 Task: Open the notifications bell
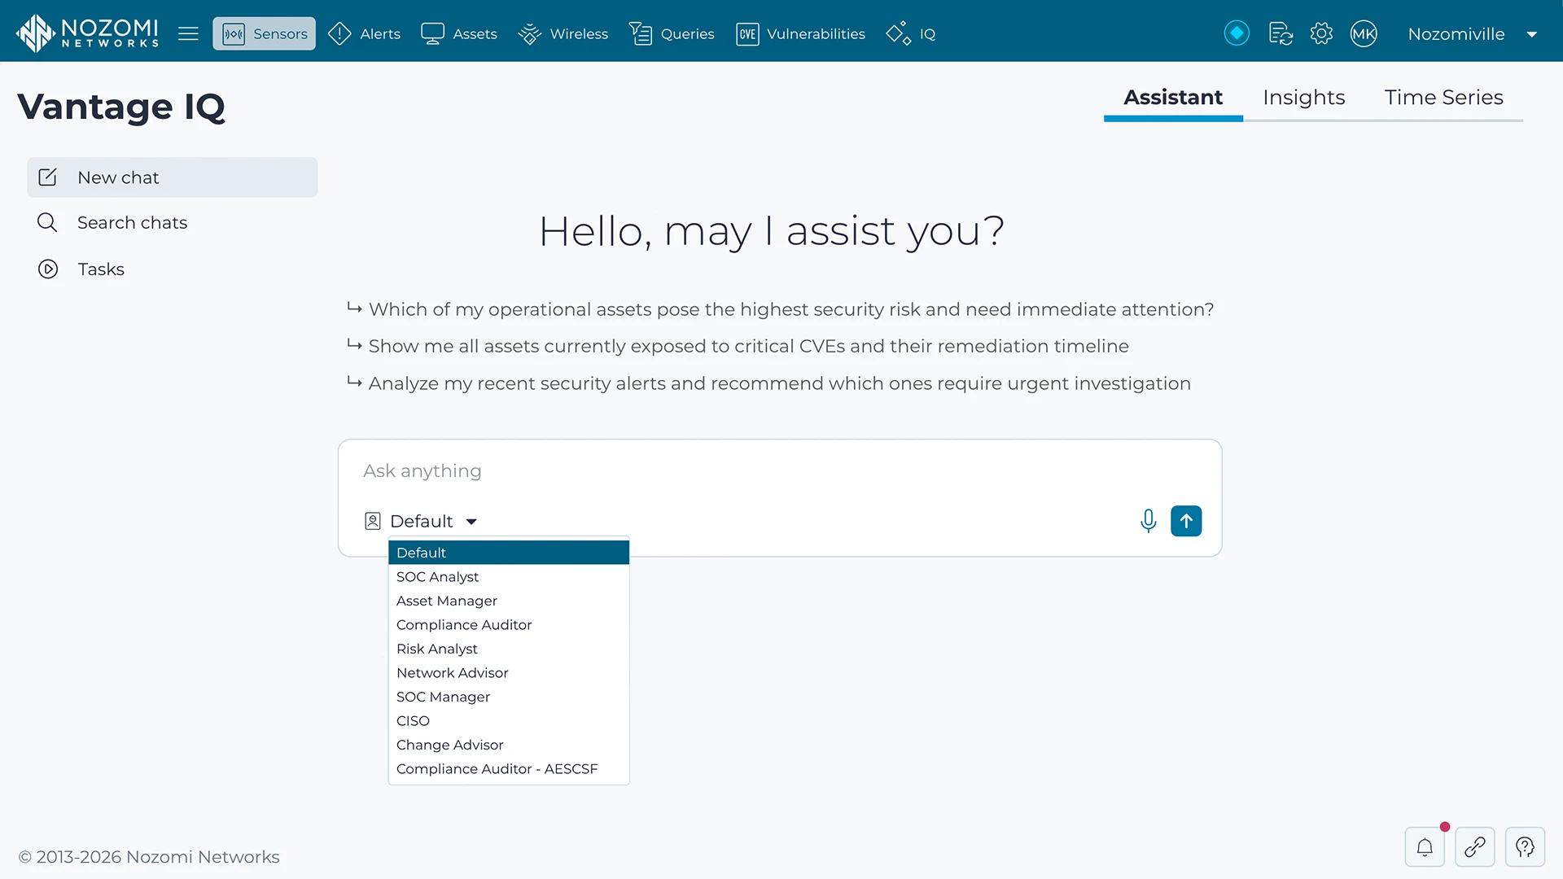(x=1425, y=847)
